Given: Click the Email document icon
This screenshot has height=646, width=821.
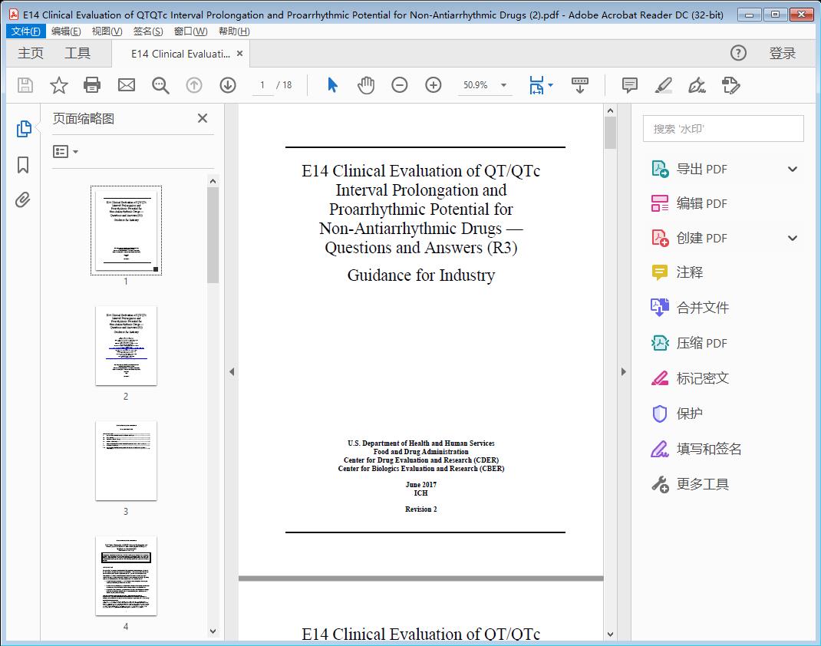Looking at the screenshot, I should coord(126,85).
